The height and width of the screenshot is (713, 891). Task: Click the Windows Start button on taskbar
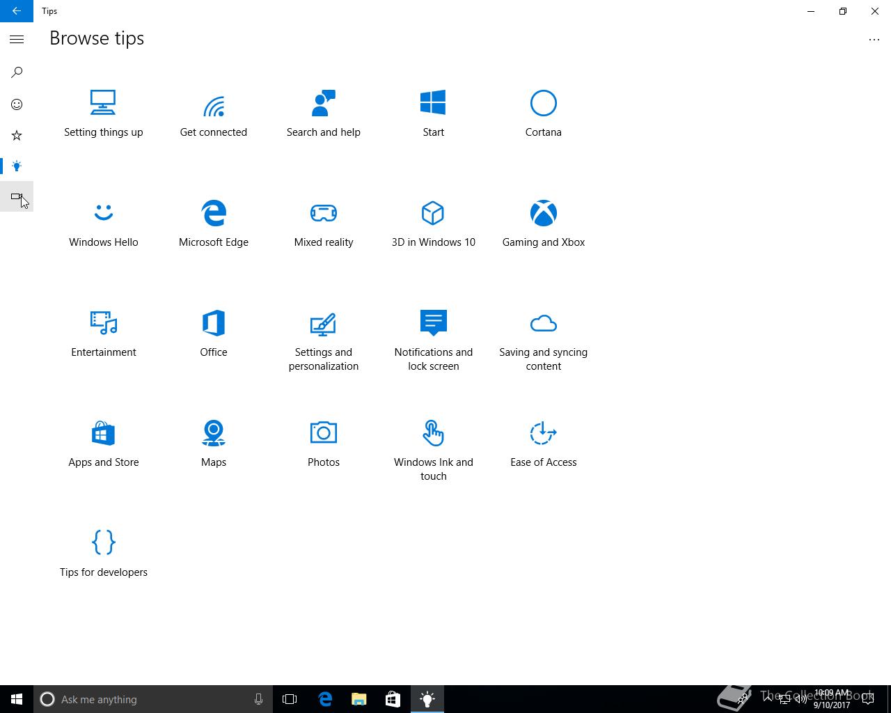pos(17,699)
